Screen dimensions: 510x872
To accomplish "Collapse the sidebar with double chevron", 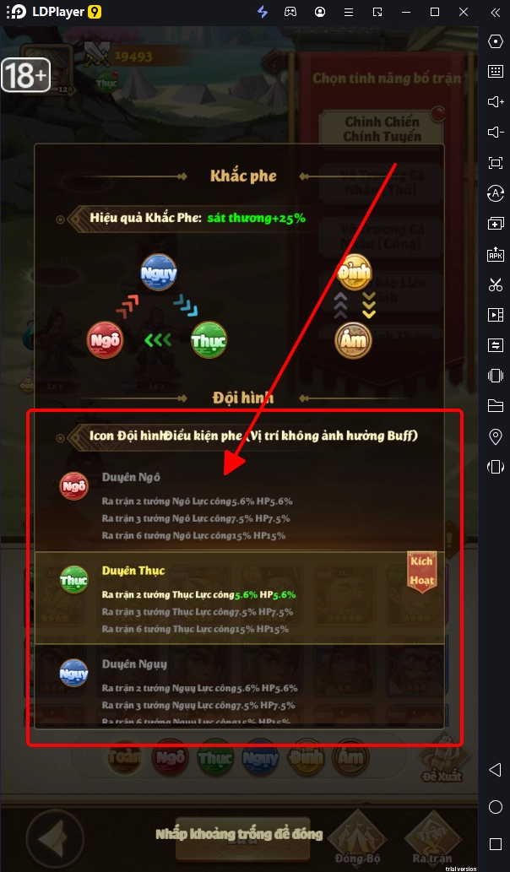I will [495, 12].
